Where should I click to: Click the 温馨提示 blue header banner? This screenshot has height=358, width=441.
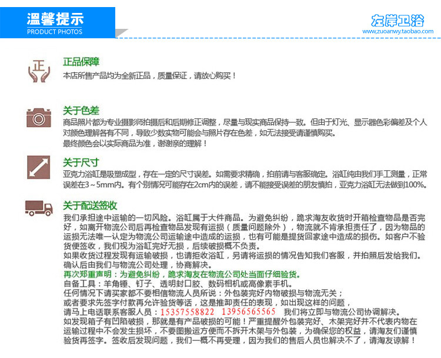pyautogui.click(x=58, y=22)
